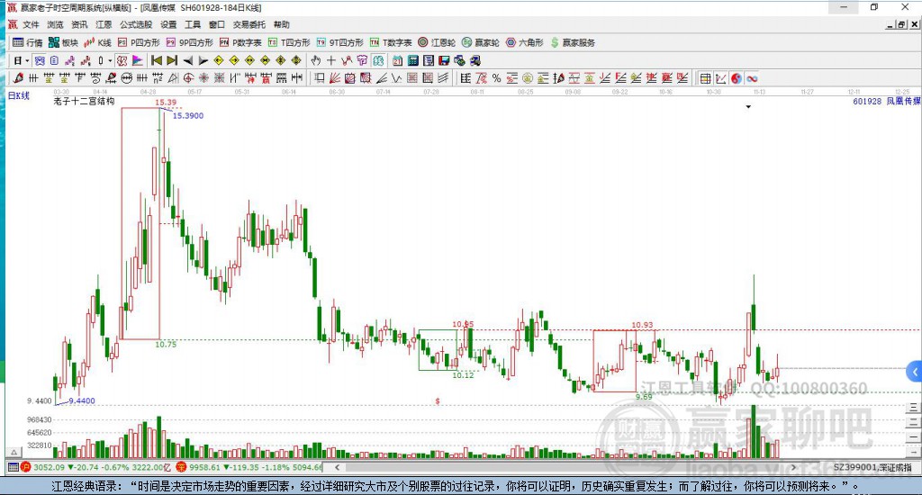Select the percent retracement tool

pyautogui.click(x=496, y=78)
